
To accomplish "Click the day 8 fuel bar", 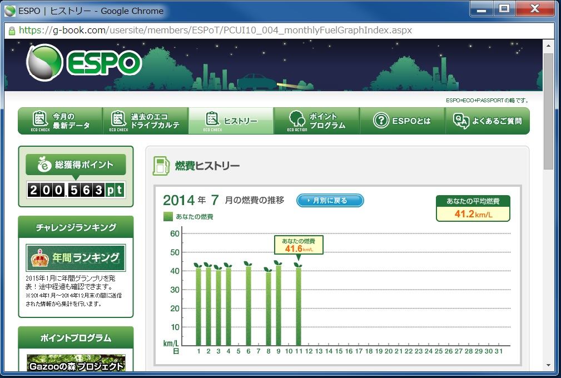I will coord(269,309).
